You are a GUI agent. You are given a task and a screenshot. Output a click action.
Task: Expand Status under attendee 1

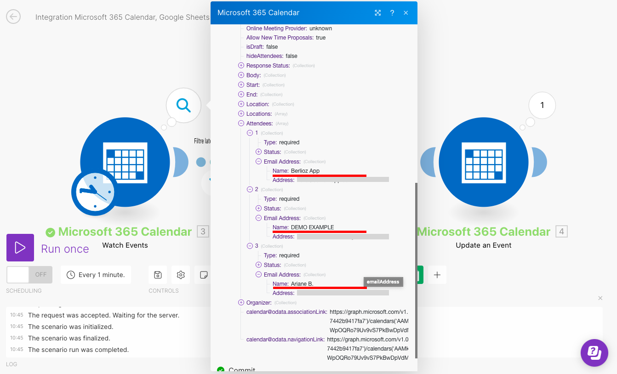point(258,152)
